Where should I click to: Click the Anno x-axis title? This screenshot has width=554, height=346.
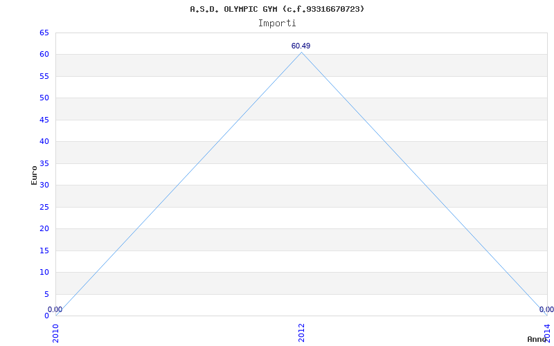537,339
